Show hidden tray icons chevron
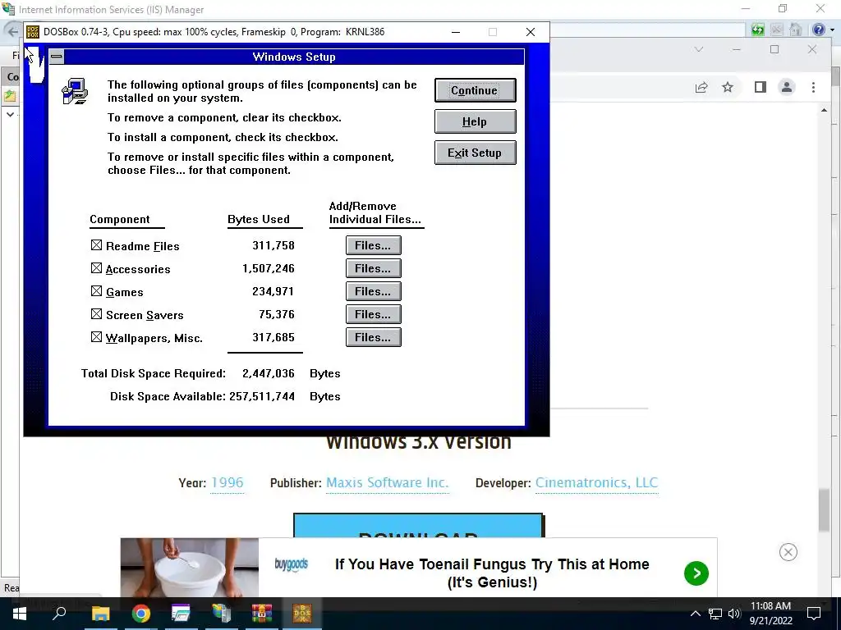The height and width of the screenshot is (630, 841). click(695, 614)
